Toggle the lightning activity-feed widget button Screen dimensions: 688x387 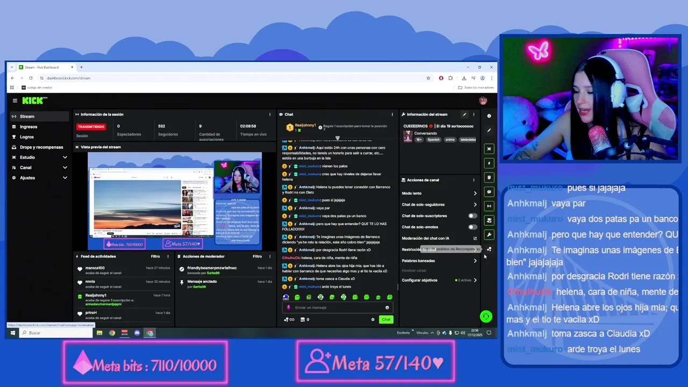click(x=489, y=163)
